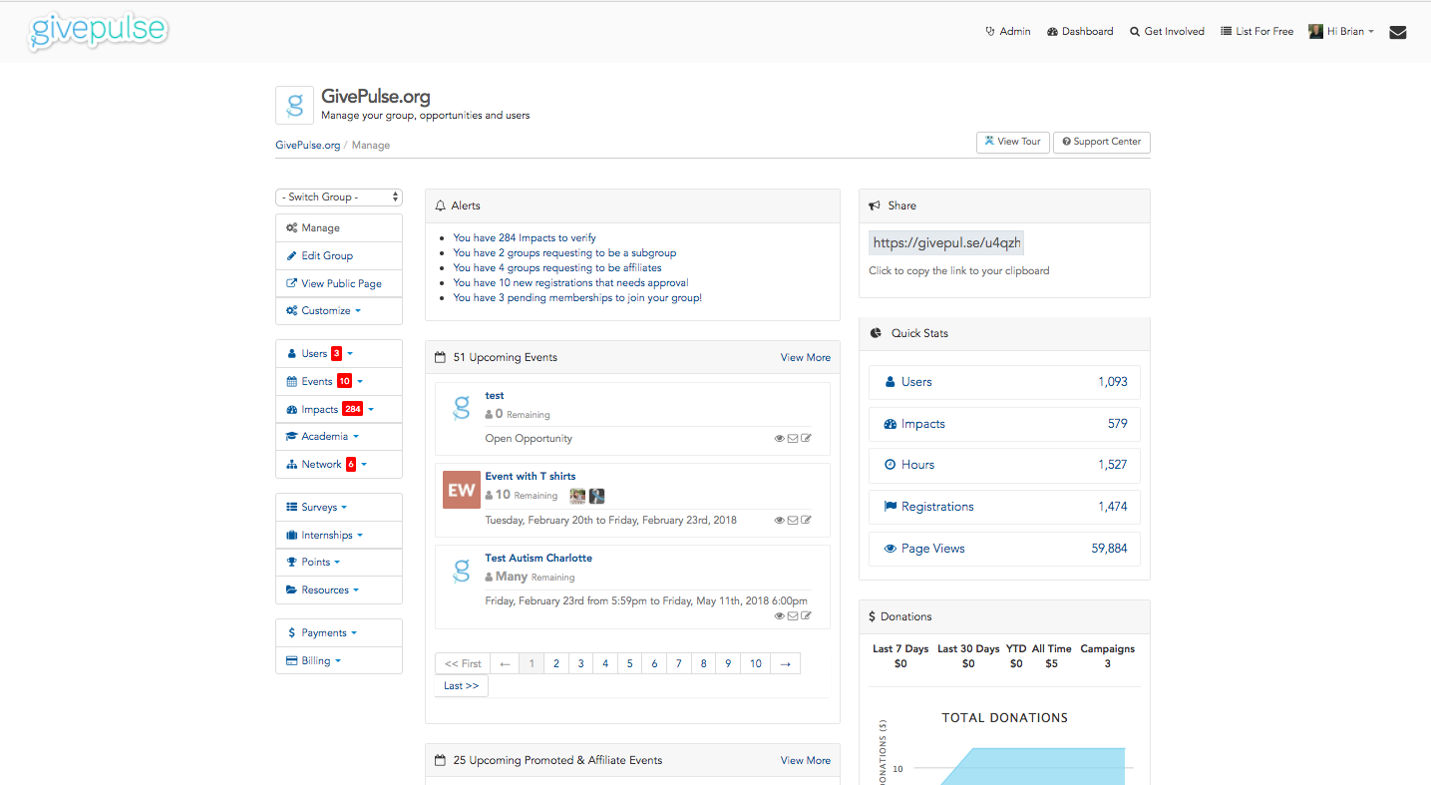This screenshot has height=785, width=1431.
Task: View the 'test' event eye icon
Action: click(780, 438)
